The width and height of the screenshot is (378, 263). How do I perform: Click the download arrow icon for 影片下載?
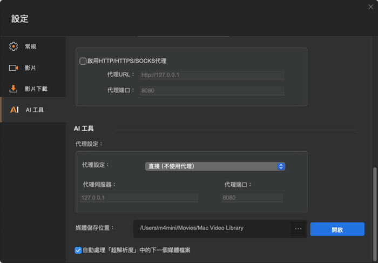click(13, 89)
